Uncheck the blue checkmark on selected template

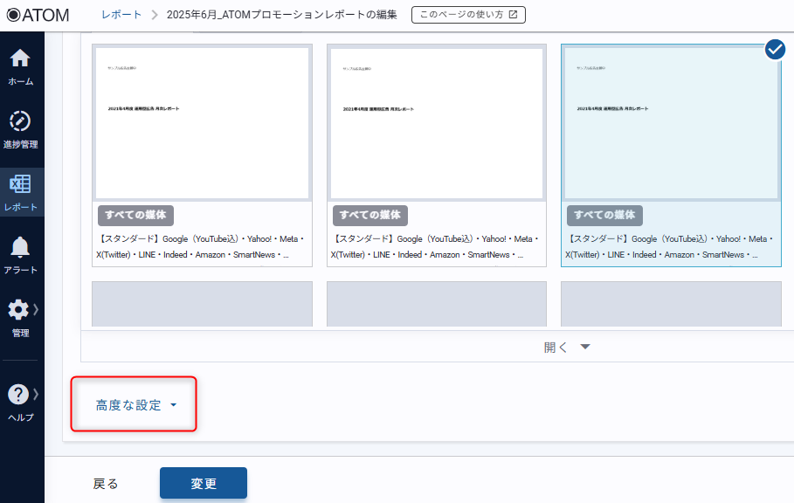(x=775, y=50)
